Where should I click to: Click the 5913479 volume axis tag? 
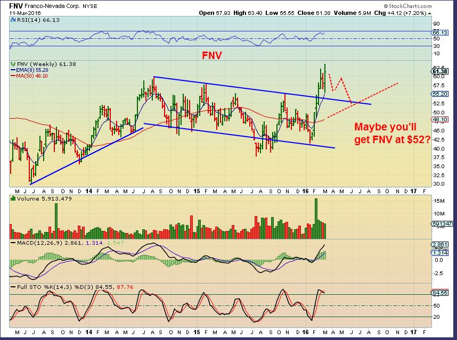442,223
